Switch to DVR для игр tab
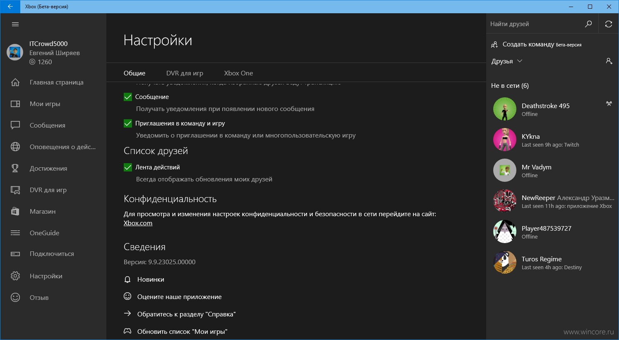Screen dimensions: 619x340 point(185,73)
